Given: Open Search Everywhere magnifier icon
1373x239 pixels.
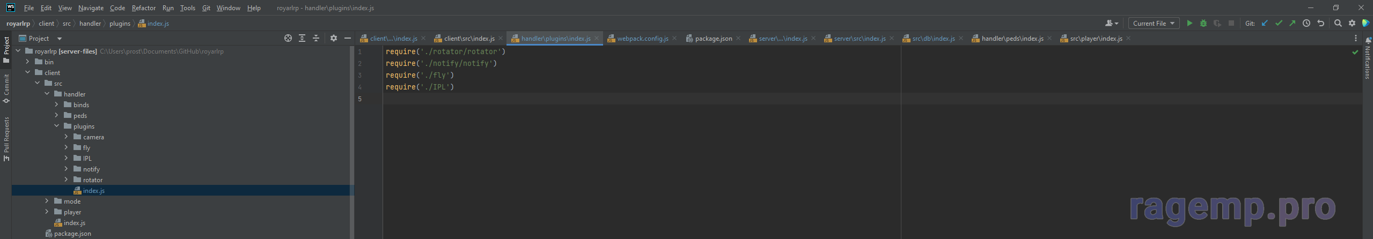Looking at the screenshot, I should (1338, 24).
